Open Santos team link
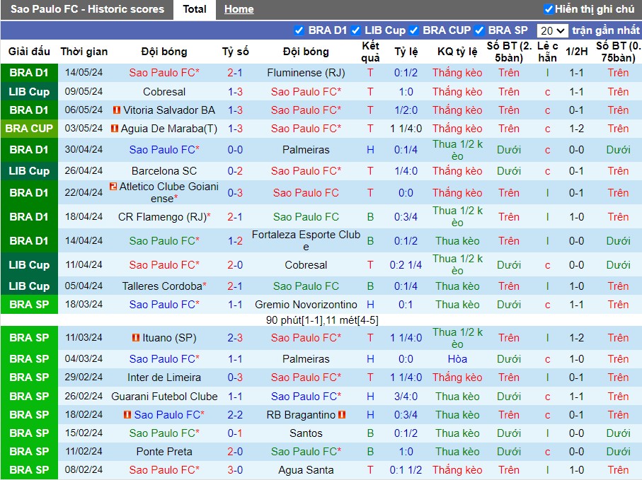Viewport: 642px width, 480px height. pos(306,433)
